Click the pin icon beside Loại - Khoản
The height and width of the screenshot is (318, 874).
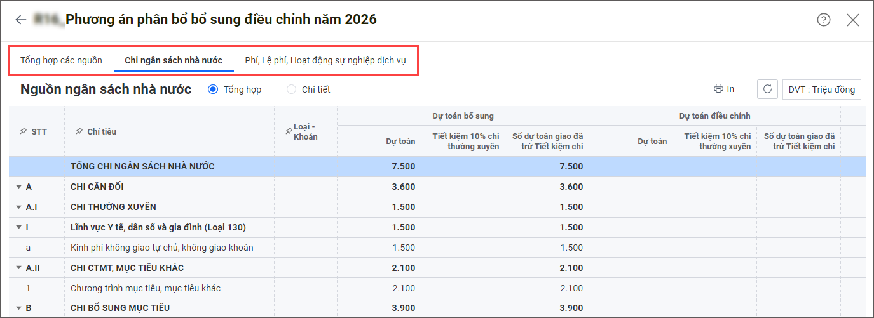289,131
